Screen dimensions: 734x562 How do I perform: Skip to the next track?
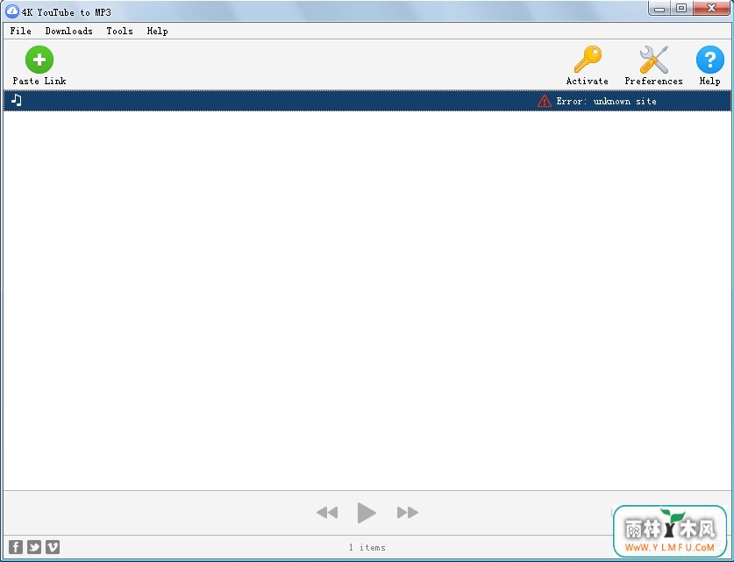(x=407, y=512)
